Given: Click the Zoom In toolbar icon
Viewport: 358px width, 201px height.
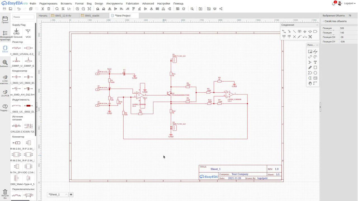Looking at the screenshot, I should [77, 9].
